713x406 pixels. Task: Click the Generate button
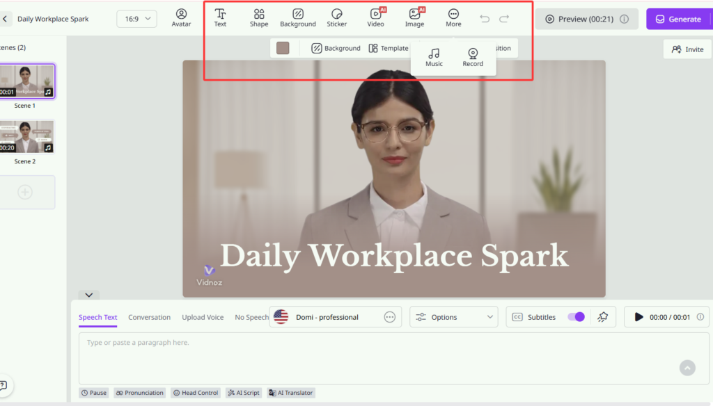click(680, 19)
